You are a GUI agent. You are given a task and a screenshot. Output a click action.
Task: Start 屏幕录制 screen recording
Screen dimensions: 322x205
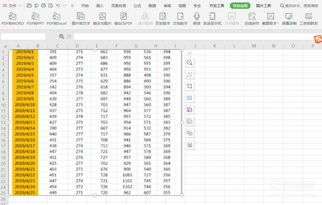289,19
